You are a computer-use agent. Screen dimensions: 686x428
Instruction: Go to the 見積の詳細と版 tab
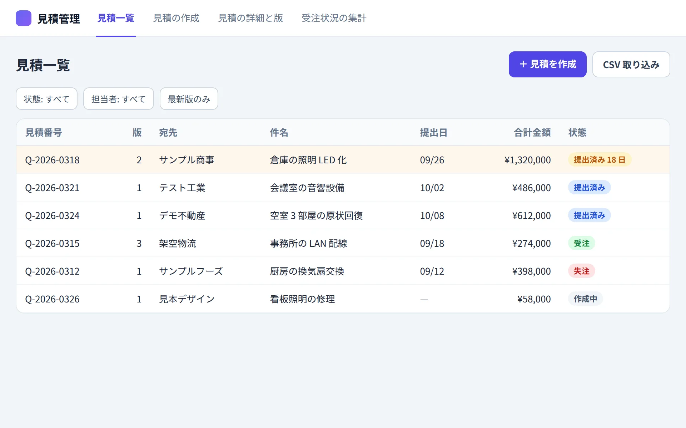point(250,18)
